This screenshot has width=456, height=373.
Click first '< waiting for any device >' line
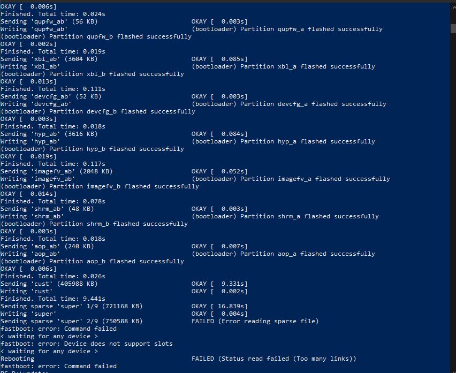(49, 337)
